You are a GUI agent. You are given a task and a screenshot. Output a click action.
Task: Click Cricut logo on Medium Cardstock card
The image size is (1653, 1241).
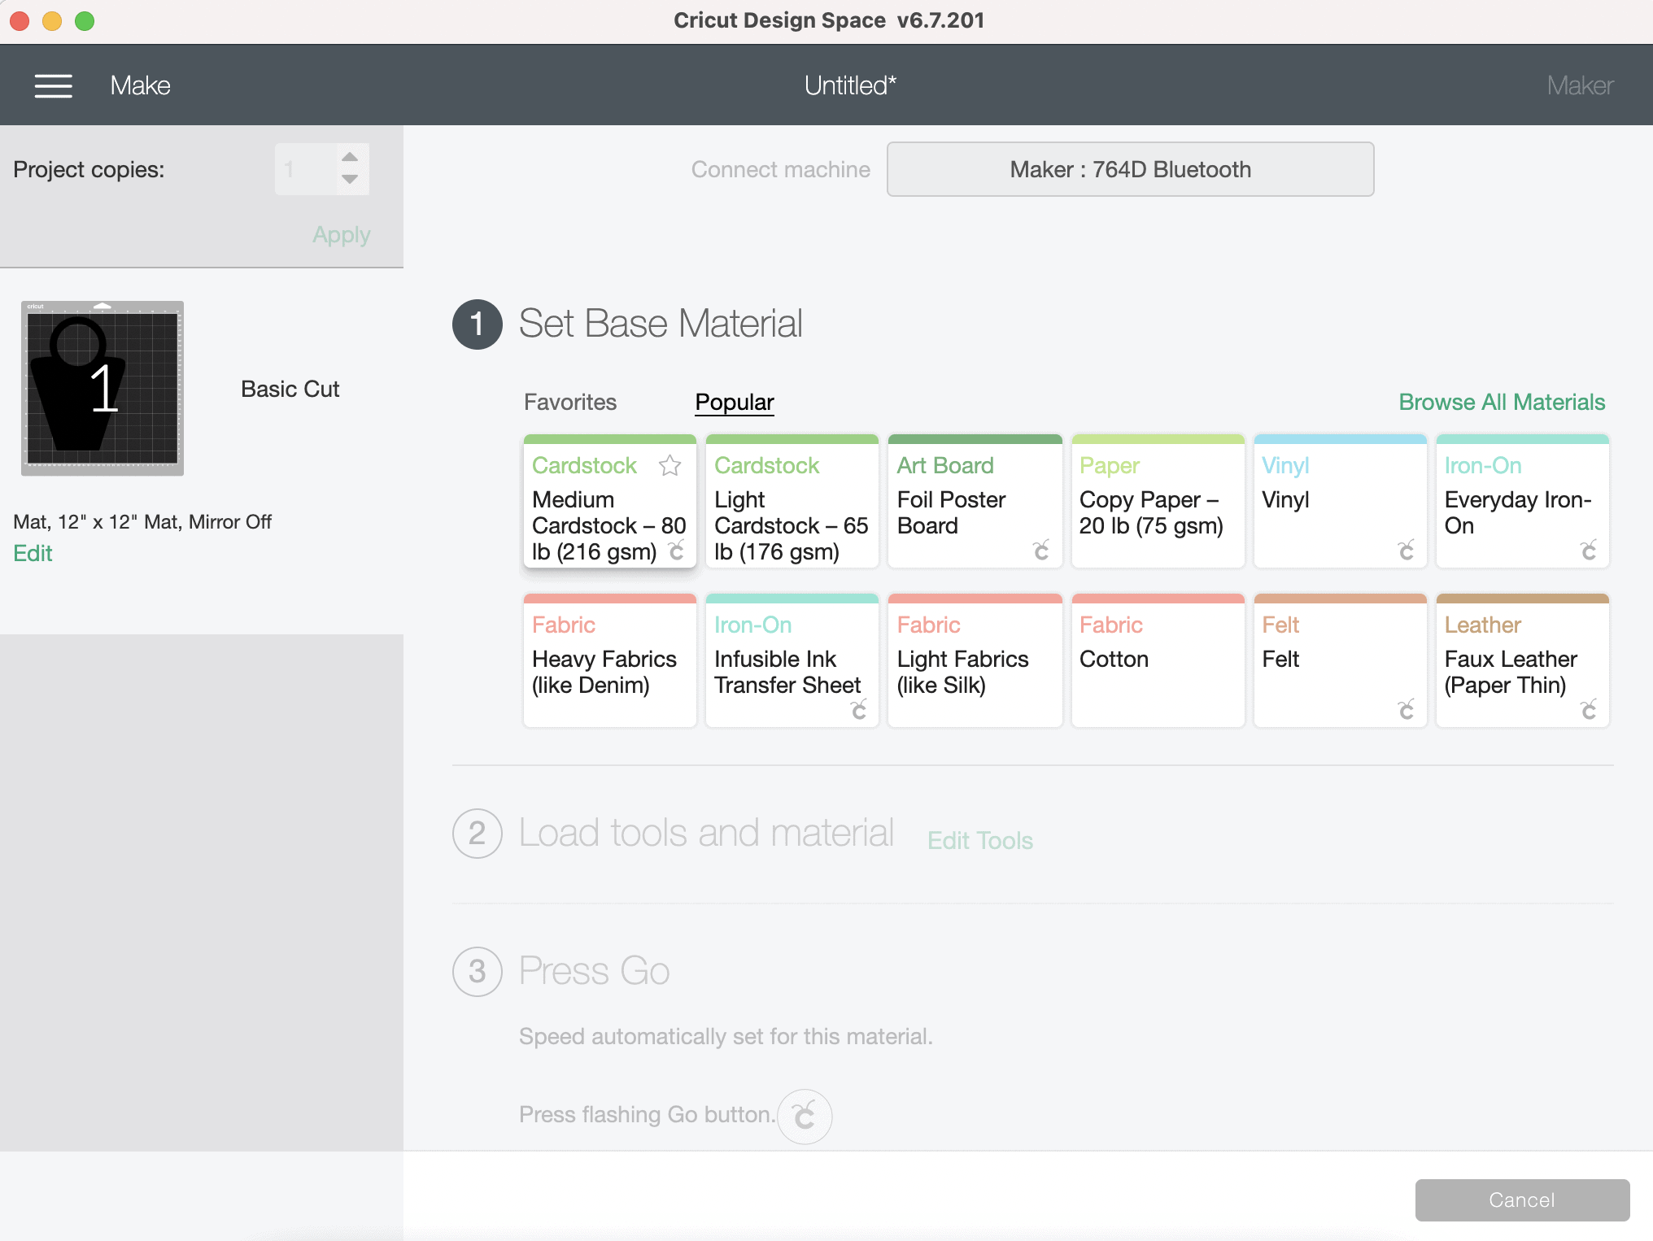pyautogui.click(x=676, y=551)
